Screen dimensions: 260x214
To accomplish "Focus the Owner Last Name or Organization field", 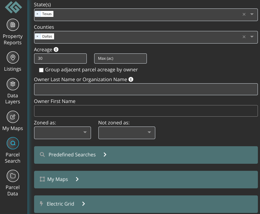I will click(146, 89).
